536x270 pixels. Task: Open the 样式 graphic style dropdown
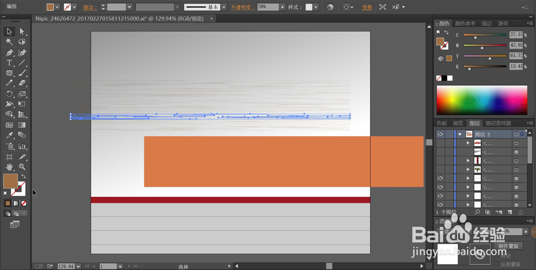click(316, 7)
